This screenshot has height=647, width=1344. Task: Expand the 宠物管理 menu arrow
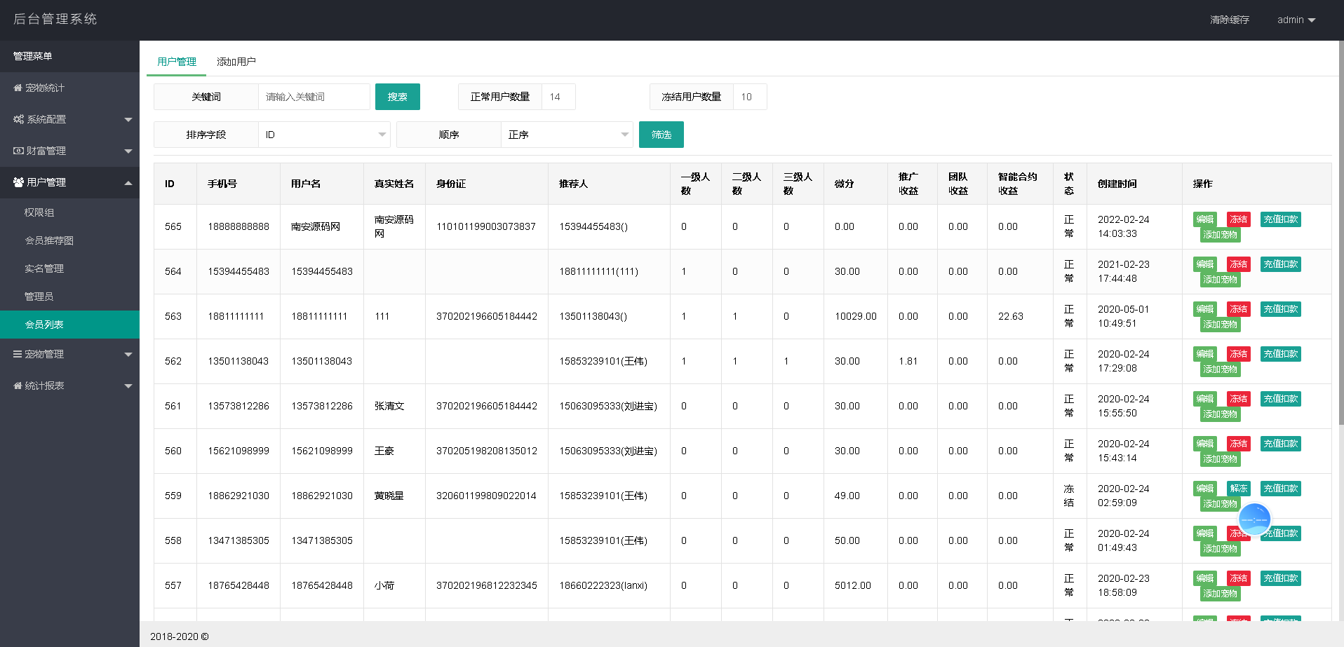(x=128, y=355)
